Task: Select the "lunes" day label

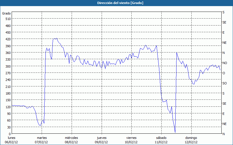Action: coord(12,138)
